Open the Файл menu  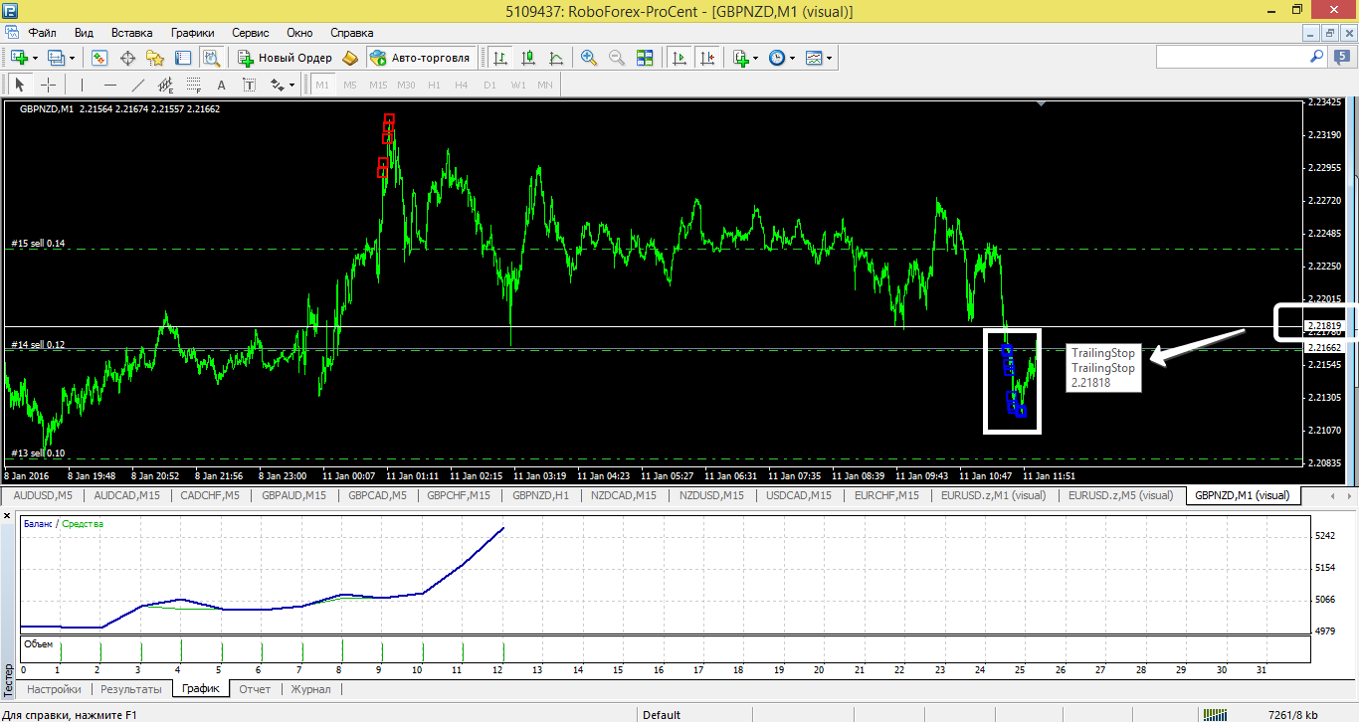tap(43, 32)
